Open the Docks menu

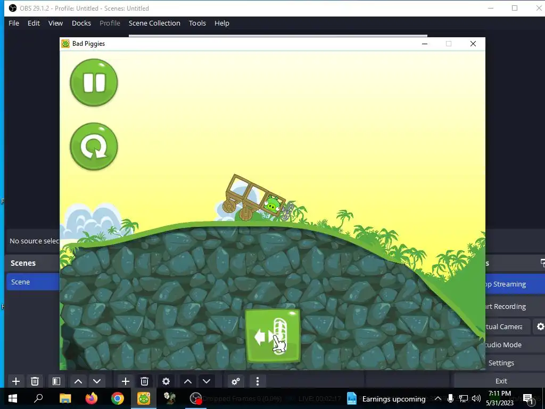point(81,23)
